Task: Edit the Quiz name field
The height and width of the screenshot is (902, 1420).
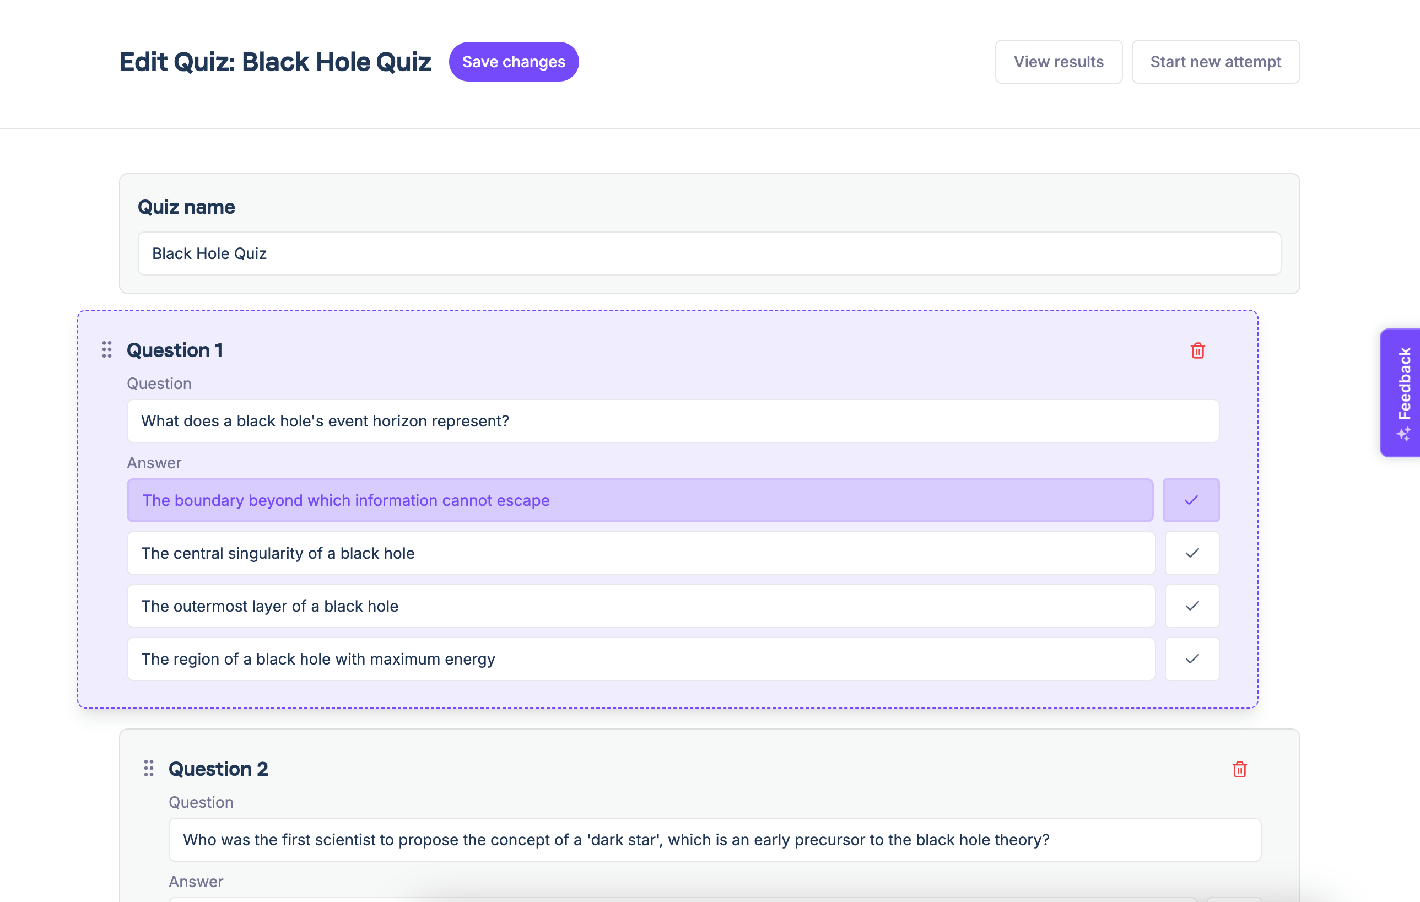Action: pyautogui.click(x=709, y=253)
